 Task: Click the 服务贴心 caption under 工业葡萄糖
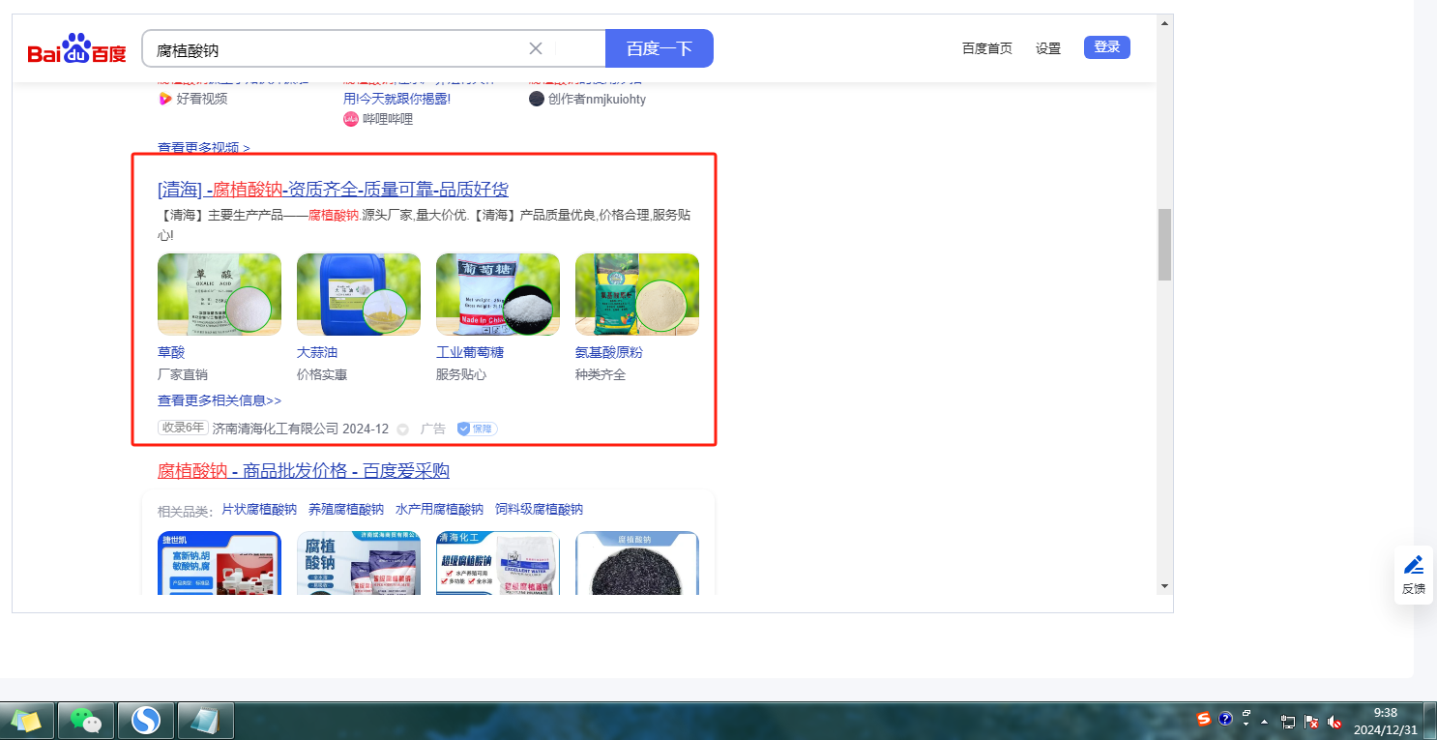pyautogui.click(x=461, y=374)
